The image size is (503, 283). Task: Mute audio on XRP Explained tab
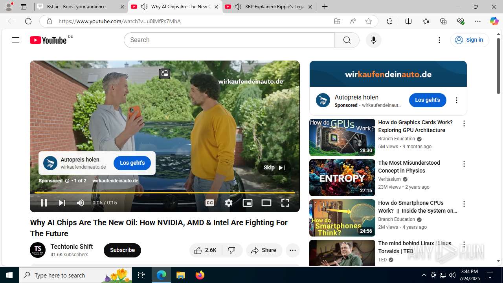pyautogui.click(x=238, y=7)
